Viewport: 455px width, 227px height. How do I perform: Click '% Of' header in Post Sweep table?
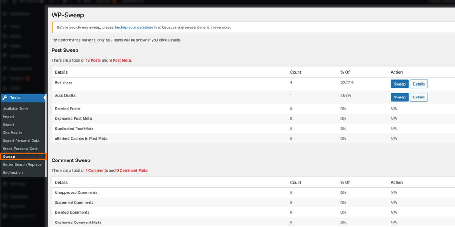(345, 72)
